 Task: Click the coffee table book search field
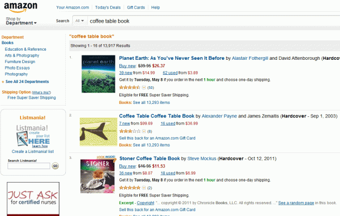click(x=214, y=21)
